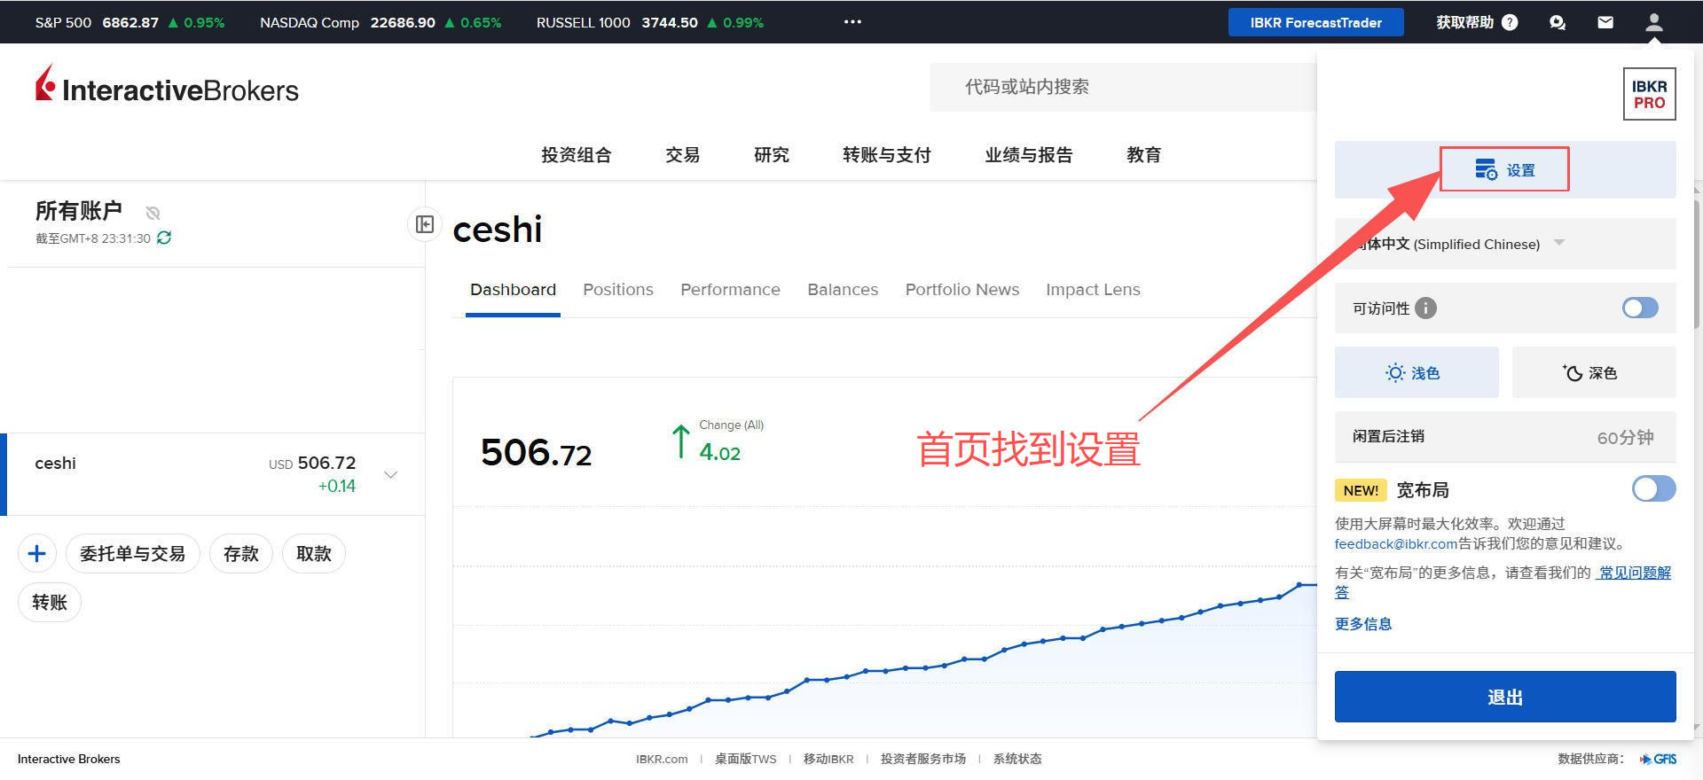Collapse the left account sidebar panel
The width and height of the screenshot is (1703, 780).
click(x=425, y=224)
